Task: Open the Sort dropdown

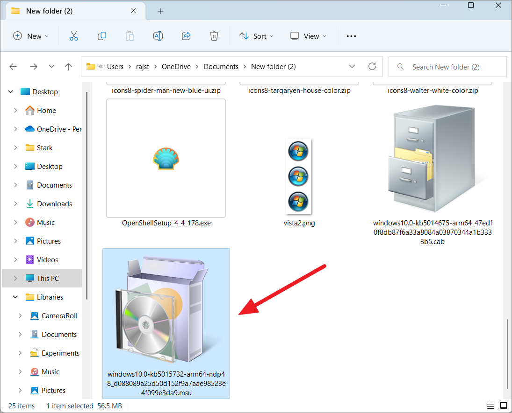Action: point(256,36)
